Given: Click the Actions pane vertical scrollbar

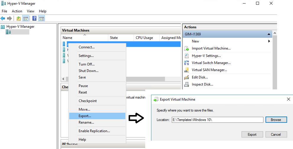Looking at the screenshot, I should pyautogui.click(x=275, y=62).
